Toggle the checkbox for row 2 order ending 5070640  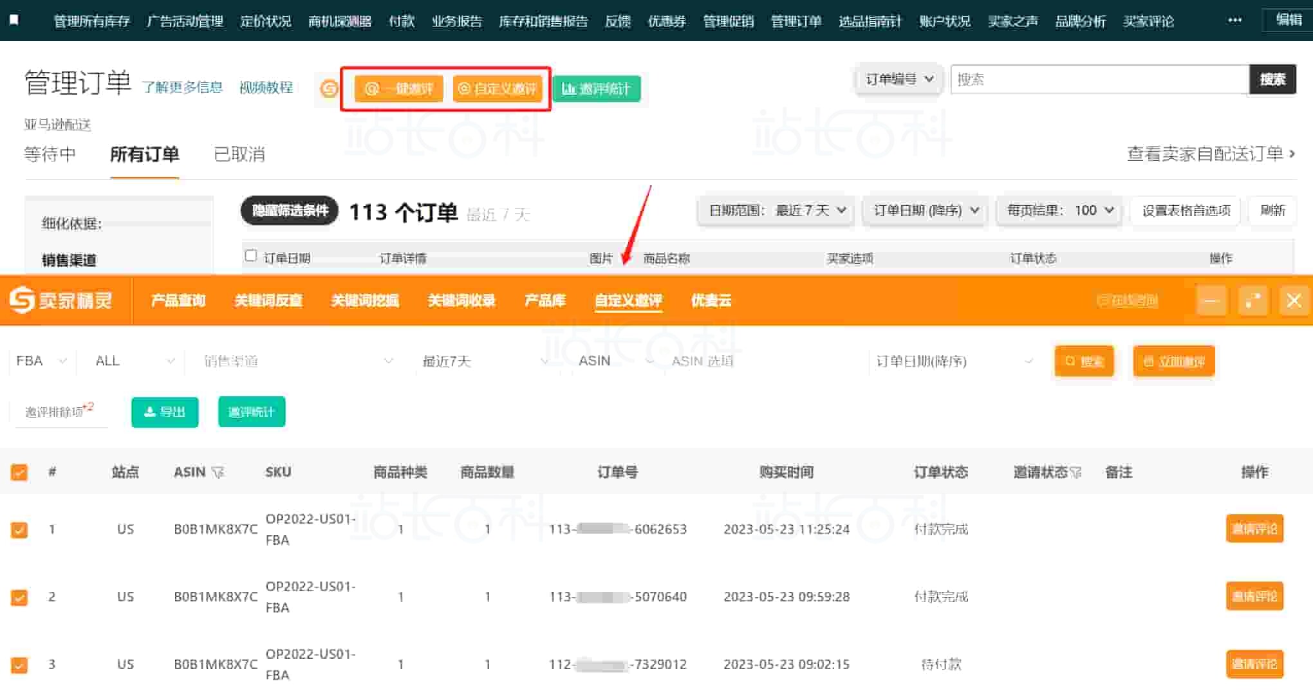point(19,597)
